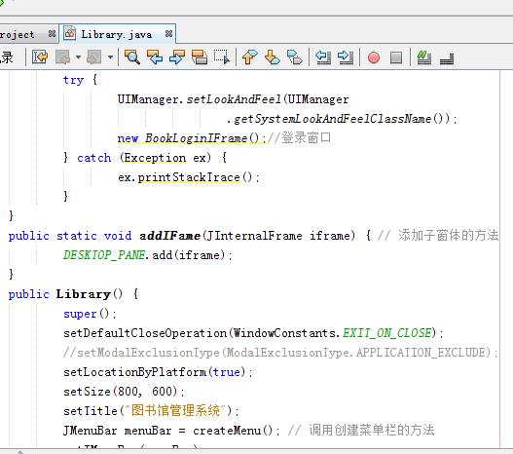The image size is (513, 454).
Task: Jump to the next find occurrence
Action: (177, 57)
